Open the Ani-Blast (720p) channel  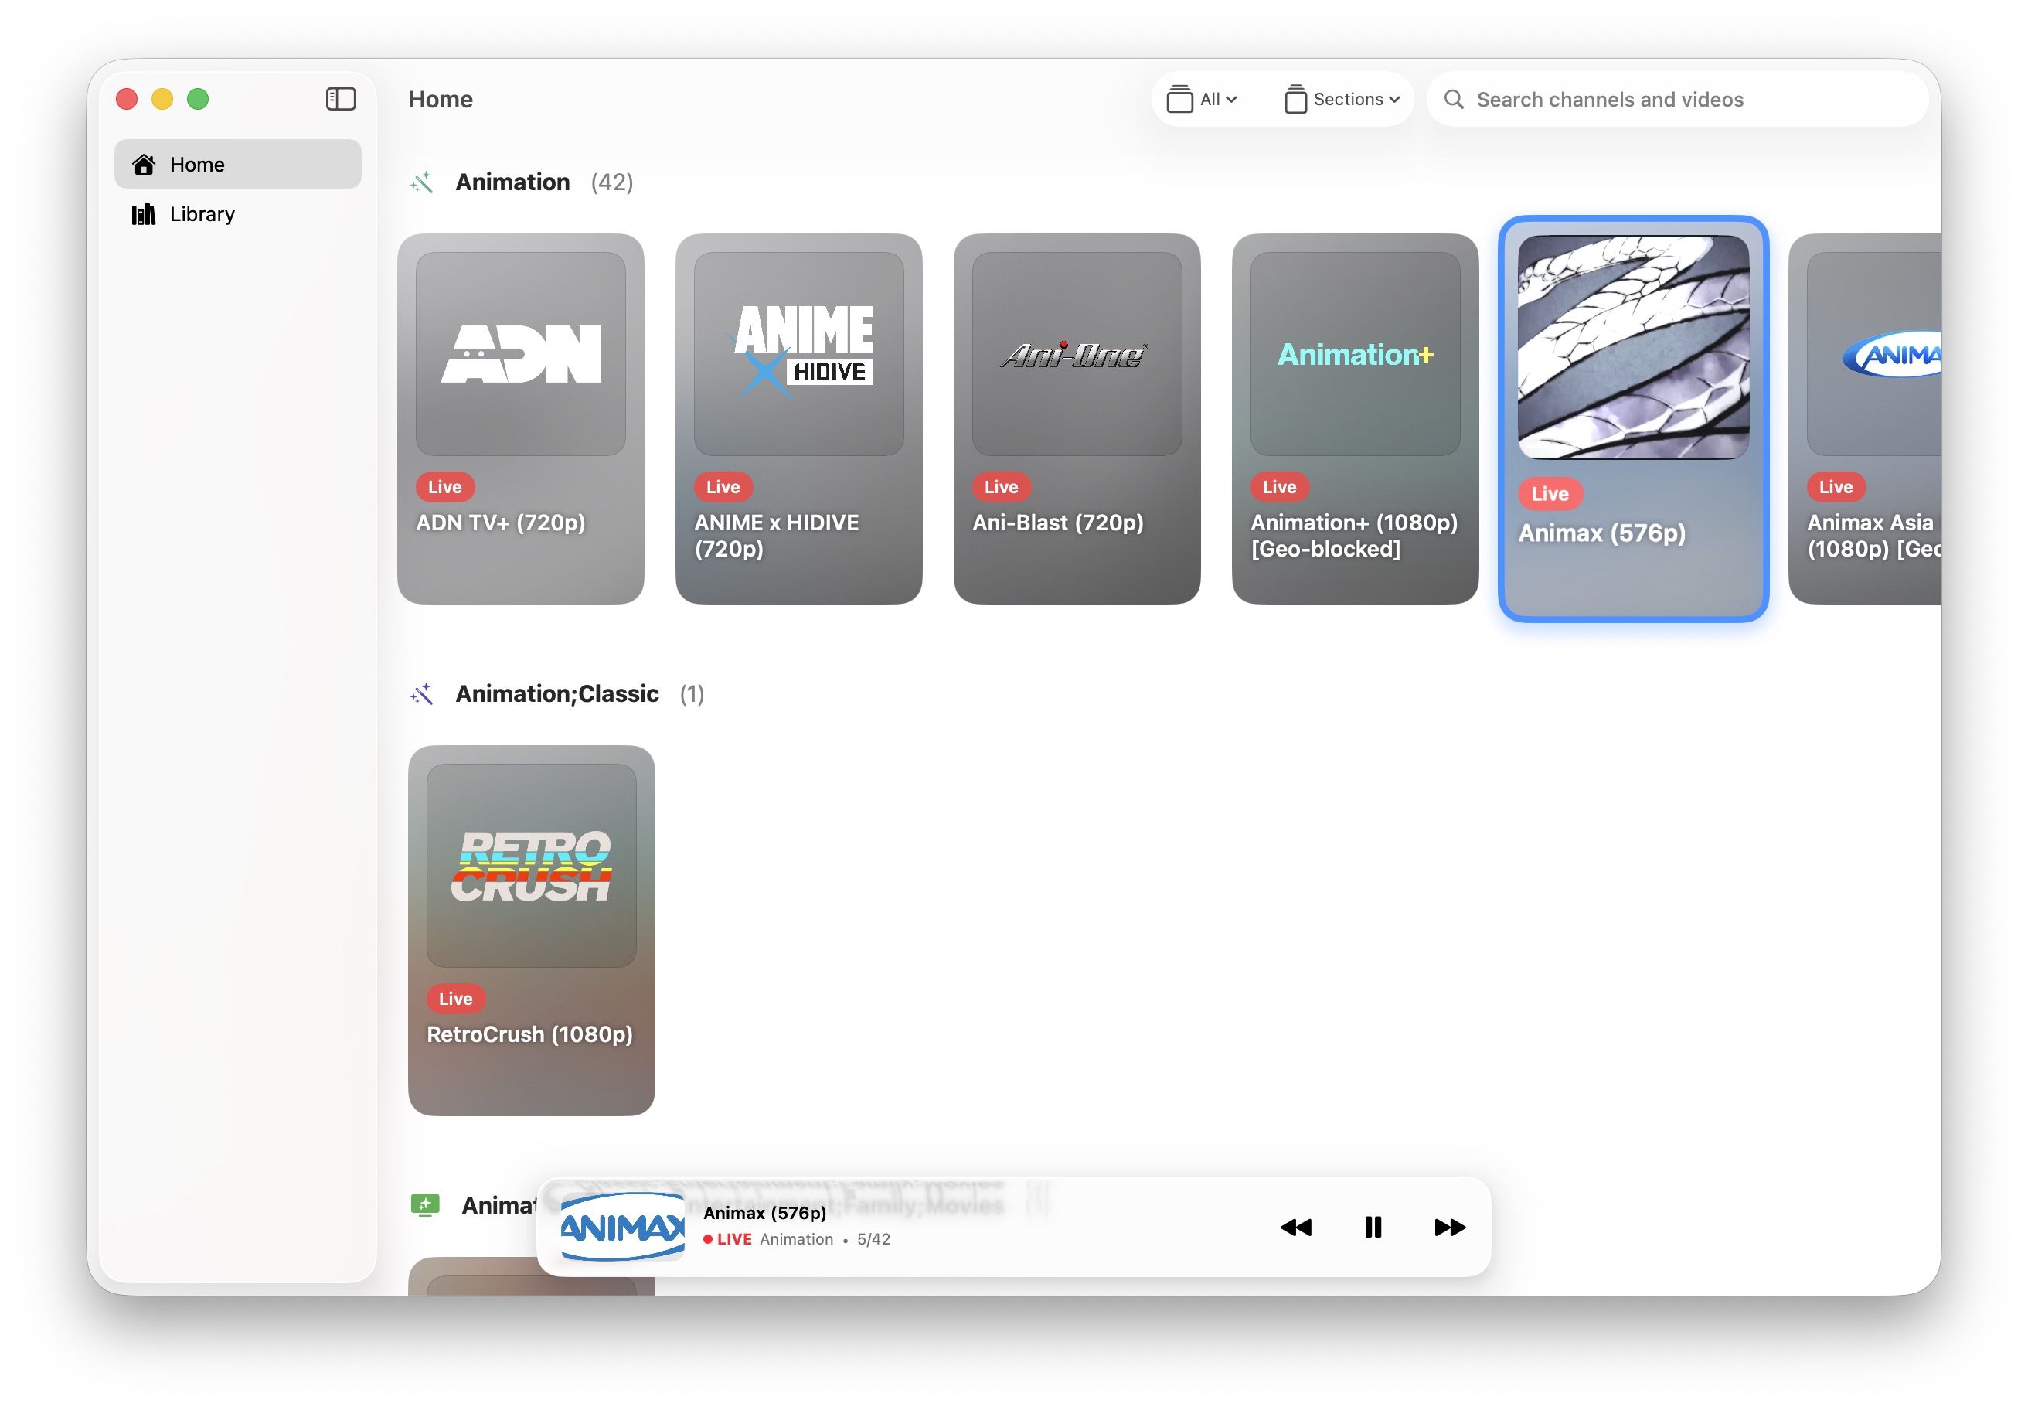1076,418
